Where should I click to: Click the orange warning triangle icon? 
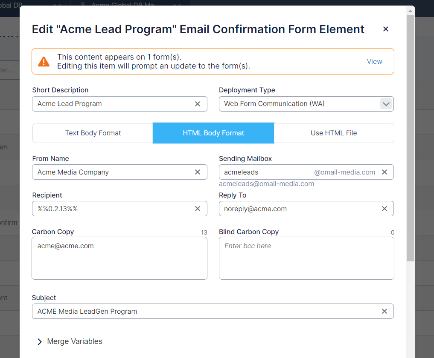coord(44,62)
